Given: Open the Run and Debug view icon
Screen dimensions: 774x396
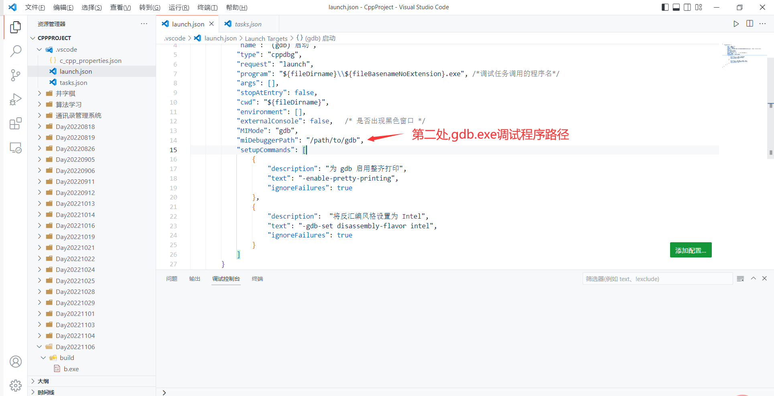Looking at the screenshot, I should point(15,99).
